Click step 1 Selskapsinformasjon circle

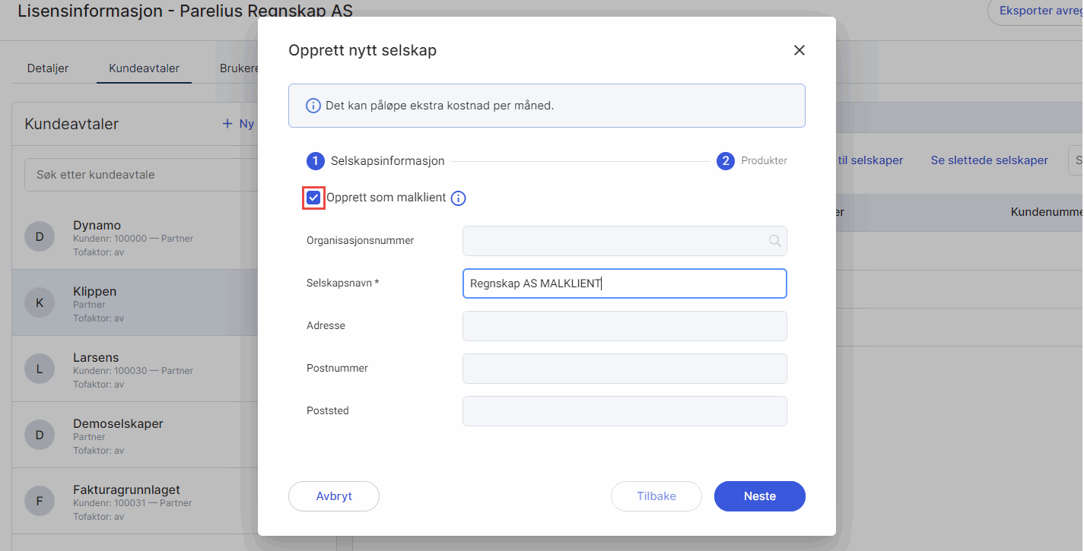coord(316,161)
